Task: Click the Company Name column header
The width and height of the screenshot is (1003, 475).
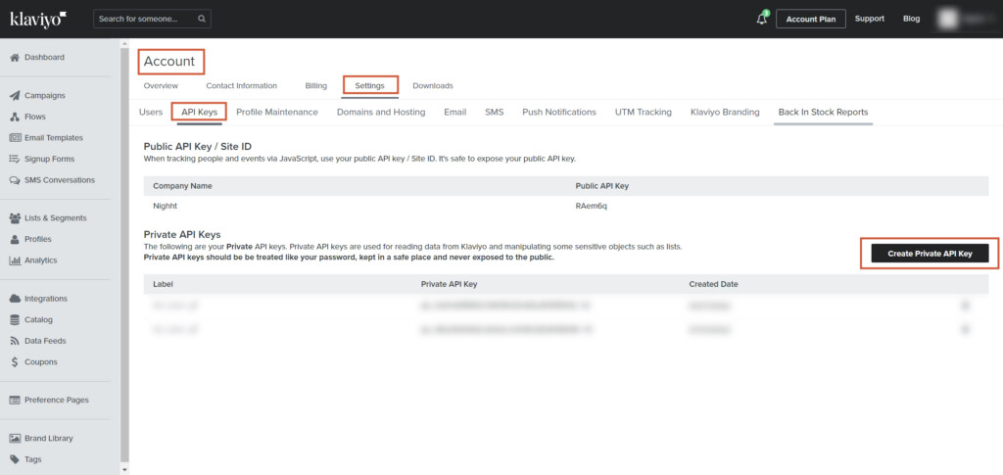Action: (182, 186)
